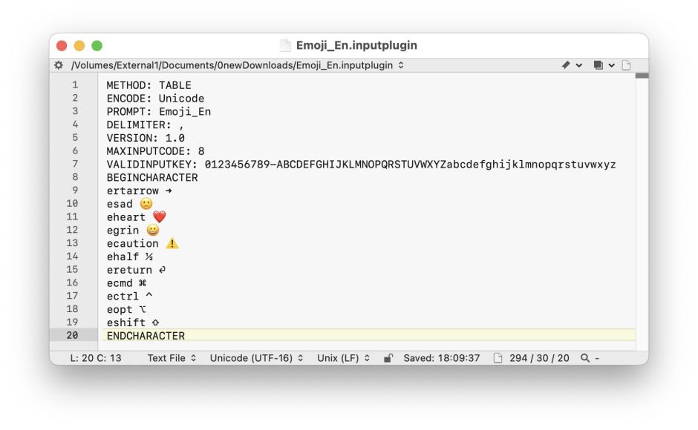
Task: Click the document statistics page icon
Action: (x=498, y=358)
